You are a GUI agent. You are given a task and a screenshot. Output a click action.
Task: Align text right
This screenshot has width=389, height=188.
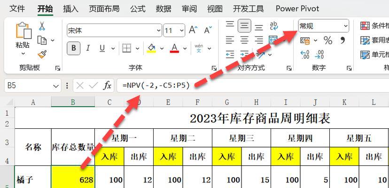click(x=259, y=40)
